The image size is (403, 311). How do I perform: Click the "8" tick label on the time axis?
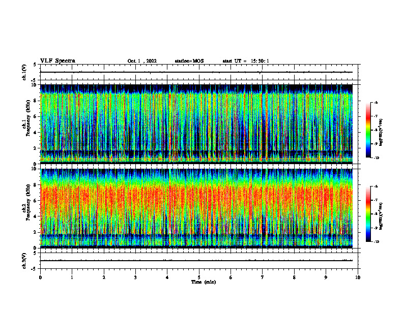294,277
